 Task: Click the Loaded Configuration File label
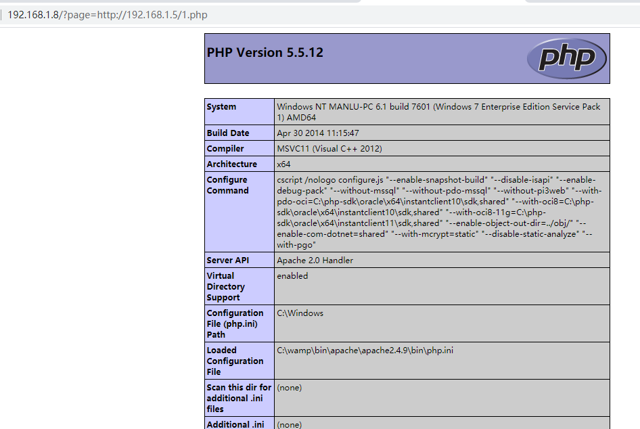239,361
